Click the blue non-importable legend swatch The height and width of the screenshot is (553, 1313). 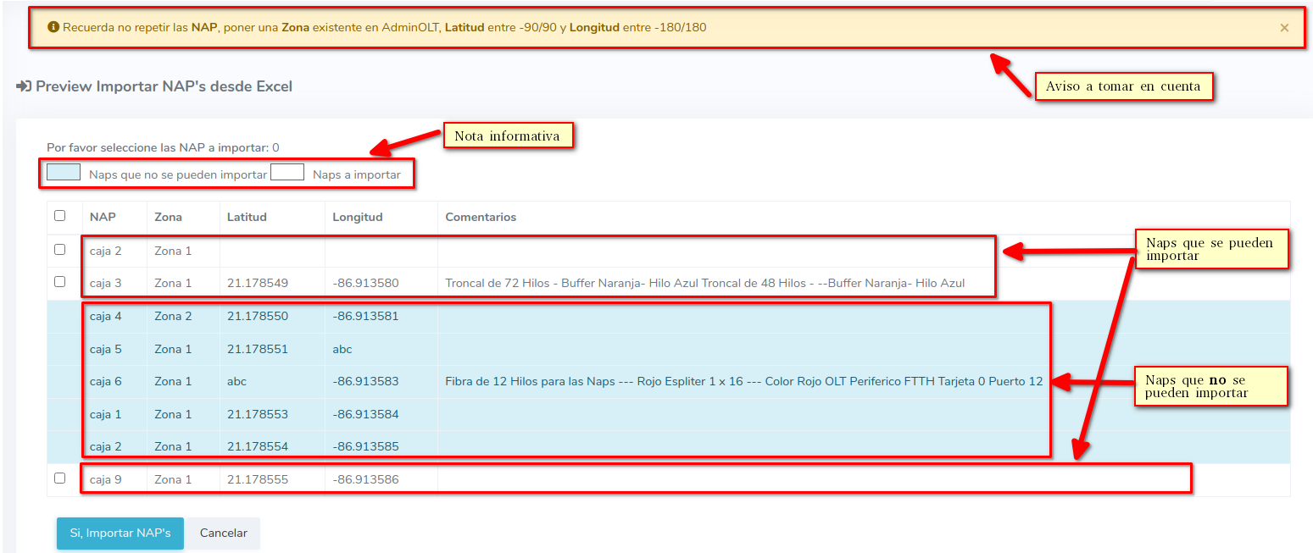point(64,173)
